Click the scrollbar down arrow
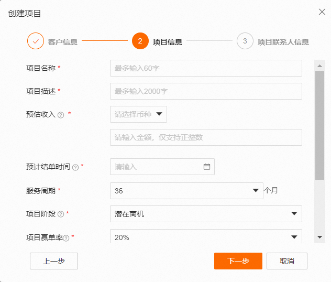Viewport: 331px width, 282px height. pyautogui.click(x=319, y=237)
